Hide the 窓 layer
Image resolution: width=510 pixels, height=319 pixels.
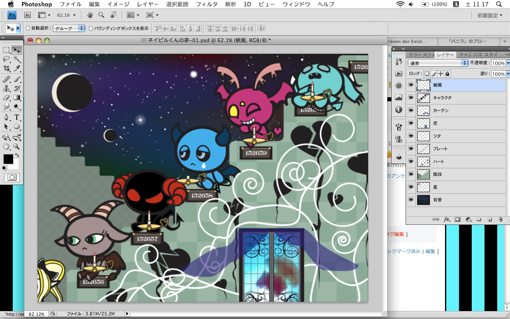(x=411, y=123)
